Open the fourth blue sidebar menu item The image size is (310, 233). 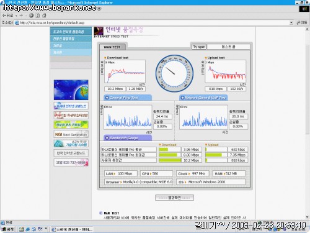[71, 52]
